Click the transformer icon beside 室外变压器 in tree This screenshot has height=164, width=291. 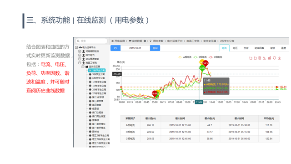coord(87,67)
